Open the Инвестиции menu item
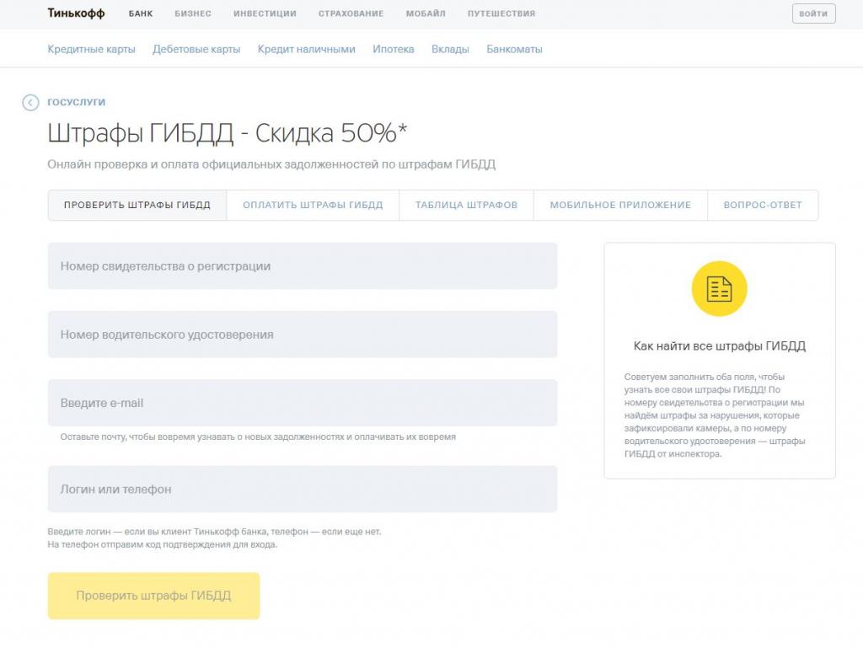This screenshot has width=863, height=648. (x=265, y=13)
